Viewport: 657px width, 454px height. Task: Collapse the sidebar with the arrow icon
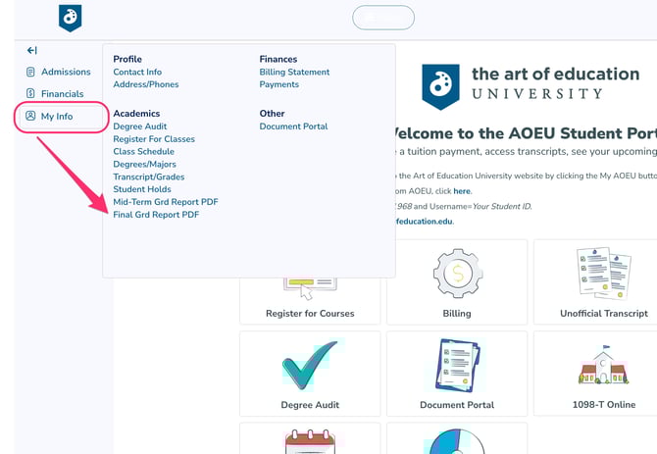pos(31,50)
